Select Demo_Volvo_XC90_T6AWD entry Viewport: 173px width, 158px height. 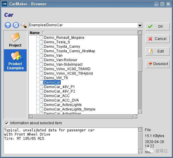pyautogui.click(x=67, y=69)
